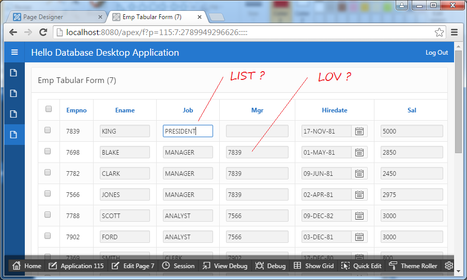Go Home from developer toolbar
The width and height of the screenshot is (467, 280).
click(27, 266)
